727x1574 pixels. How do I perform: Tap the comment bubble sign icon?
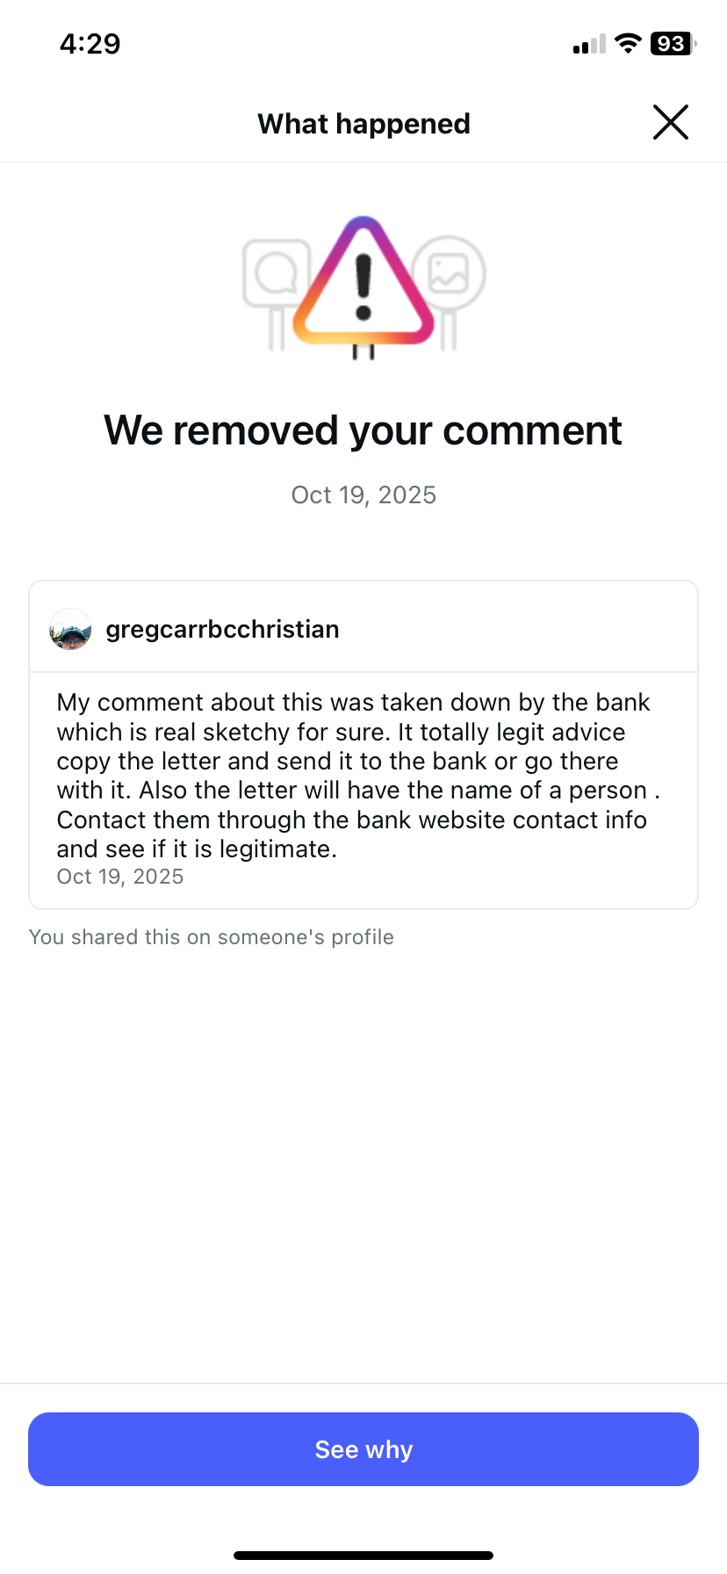coord(275,274)
